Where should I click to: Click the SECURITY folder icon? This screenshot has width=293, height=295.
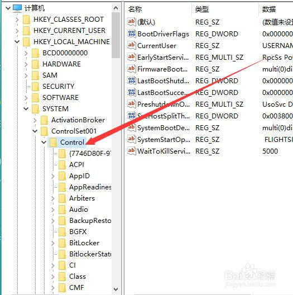35,87
